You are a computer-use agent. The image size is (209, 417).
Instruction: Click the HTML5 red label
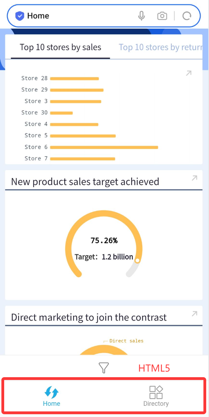pos(154,368)
